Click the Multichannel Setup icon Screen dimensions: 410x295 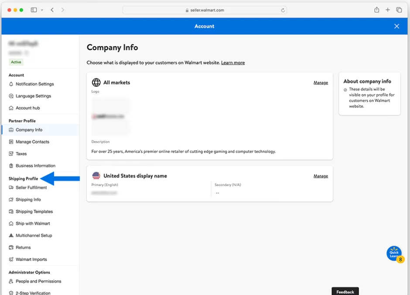point(11,235)
